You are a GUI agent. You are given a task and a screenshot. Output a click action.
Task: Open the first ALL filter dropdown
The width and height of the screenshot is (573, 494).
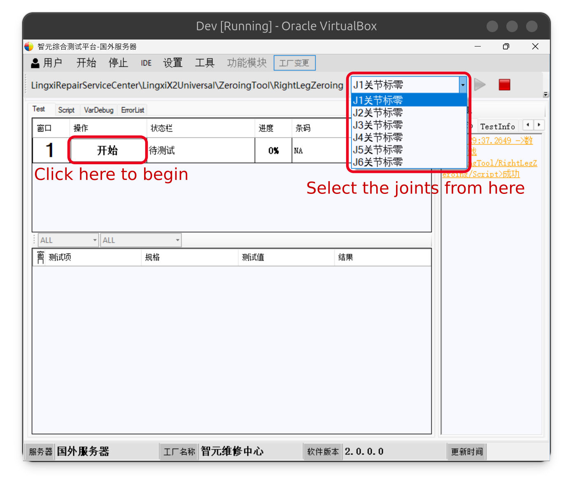(x=68, y=240)
